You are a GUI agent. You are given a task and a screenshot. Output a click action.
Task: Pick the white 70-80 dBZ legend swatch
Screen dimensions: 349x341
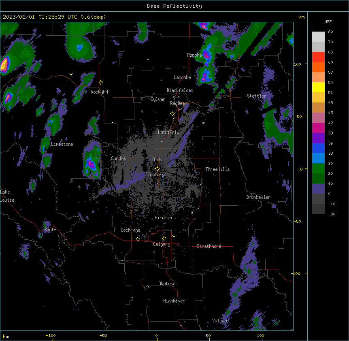click(318, 37)
